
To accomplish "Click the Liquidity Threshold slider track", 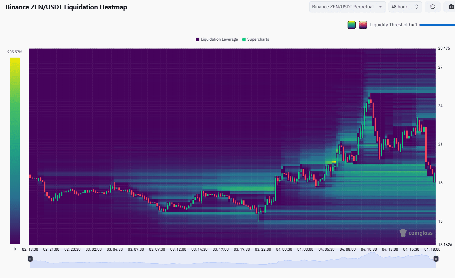I will (437, 25).
